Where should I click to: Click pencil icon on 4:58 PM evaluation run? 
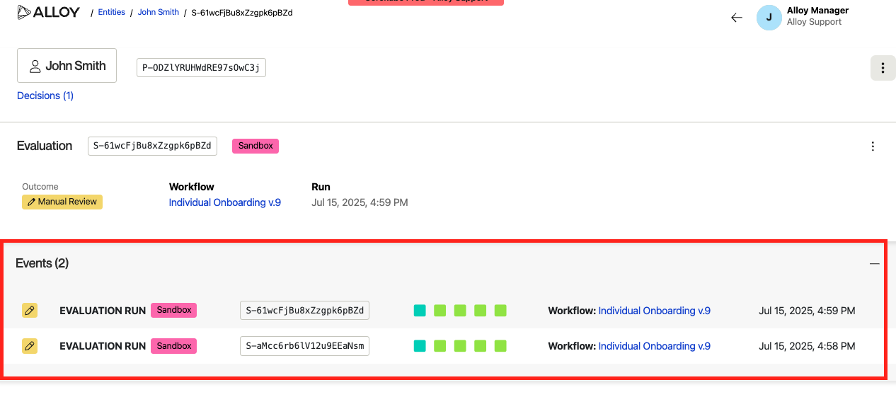(30, 346)
